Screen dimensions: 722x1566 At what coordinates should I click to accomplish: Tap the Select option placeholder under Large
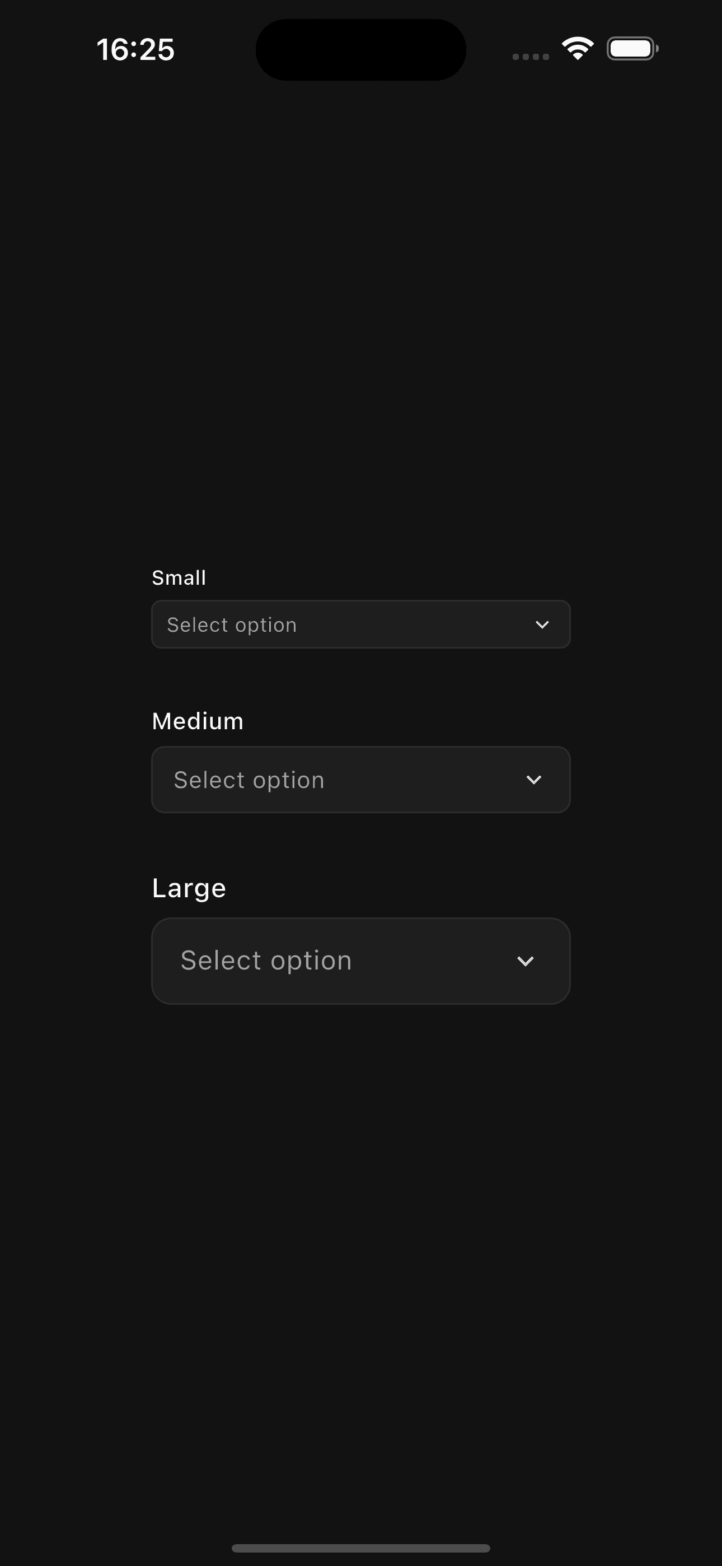point(266,960)
